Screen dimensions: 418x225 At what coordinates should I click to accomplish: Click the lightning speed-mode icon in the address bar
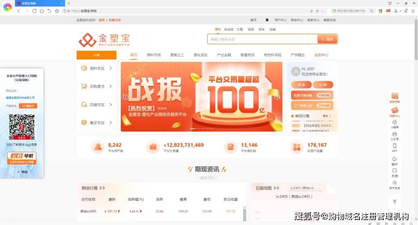(311, 11)
